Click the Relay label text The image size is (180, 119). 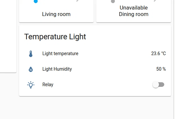tap(48, 85)
